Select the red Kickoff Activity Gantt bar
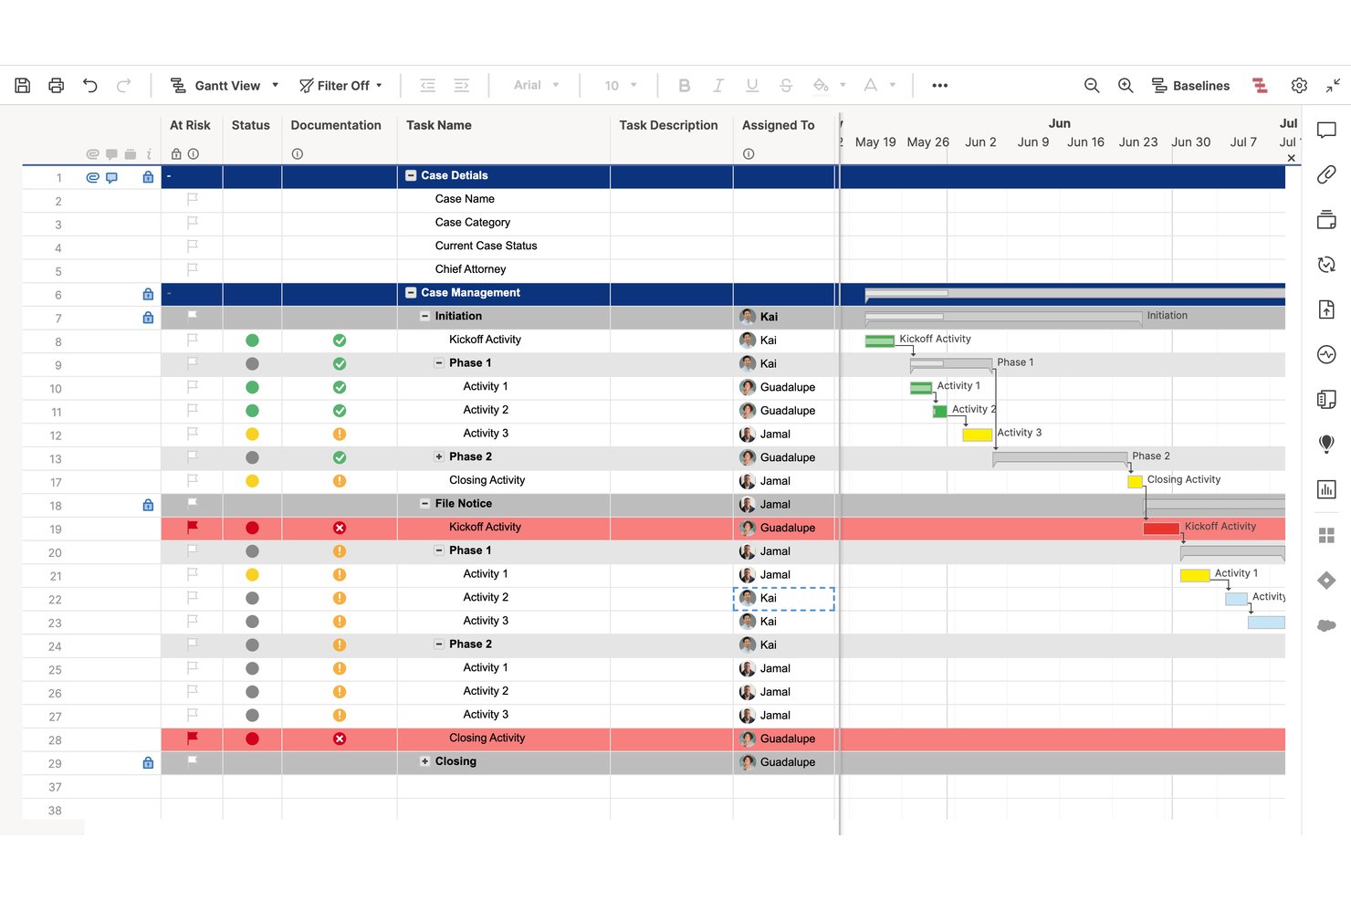This screenshot has height=901, width=1351. point(1161,529)
